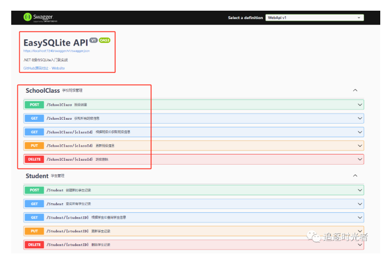Screen dimensions: 387x259
Task: Expand the GET /Student list operation arrow
Action: click(360, 204)
